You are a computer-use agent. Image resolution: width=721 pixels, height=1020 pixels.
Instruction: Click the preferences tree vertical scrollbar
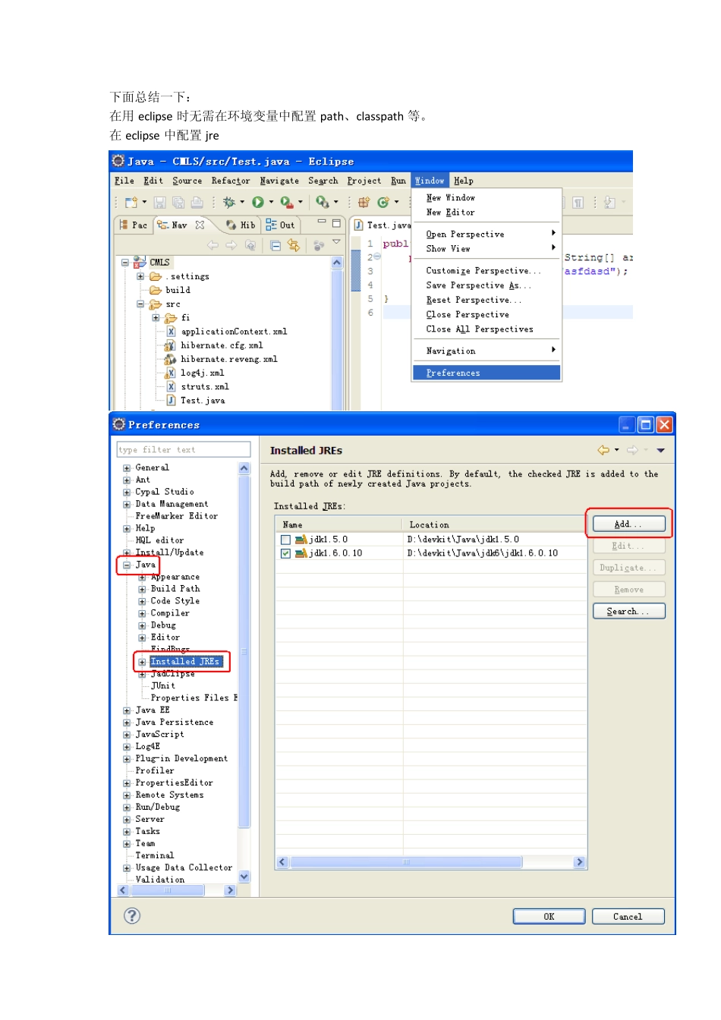pyautogui.click(x=244, y=672)
